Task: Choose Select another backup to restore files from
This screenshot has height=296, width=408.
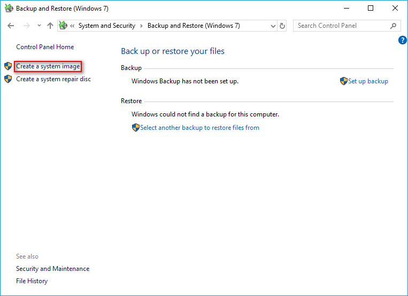Action: coord(199,128)
